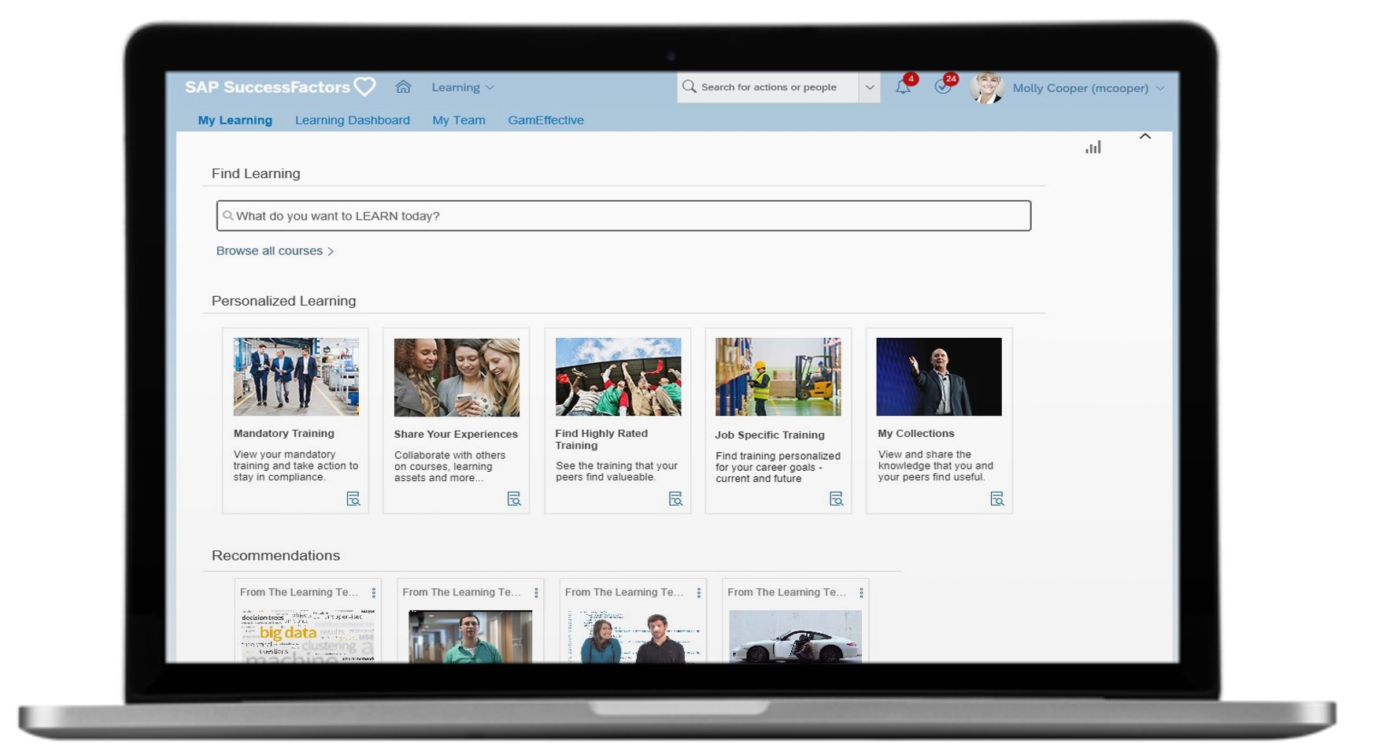Open options menu on big data recommendation

point(374,593)
